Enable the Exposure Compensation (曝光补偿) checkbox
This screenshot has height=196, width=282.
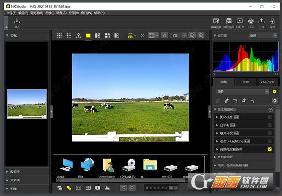[x=270, y=133]
